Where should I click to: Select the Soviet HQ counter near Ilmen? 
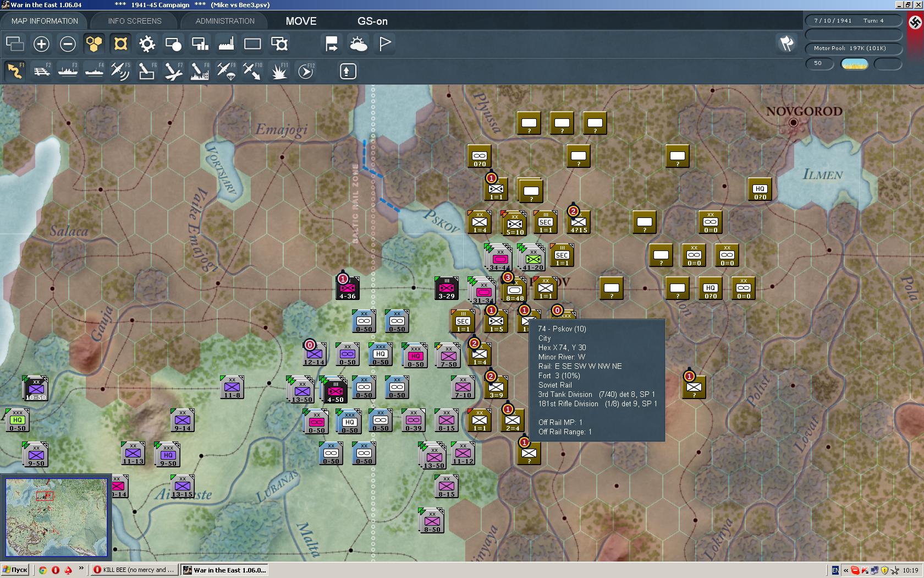(x=760, y=189)
